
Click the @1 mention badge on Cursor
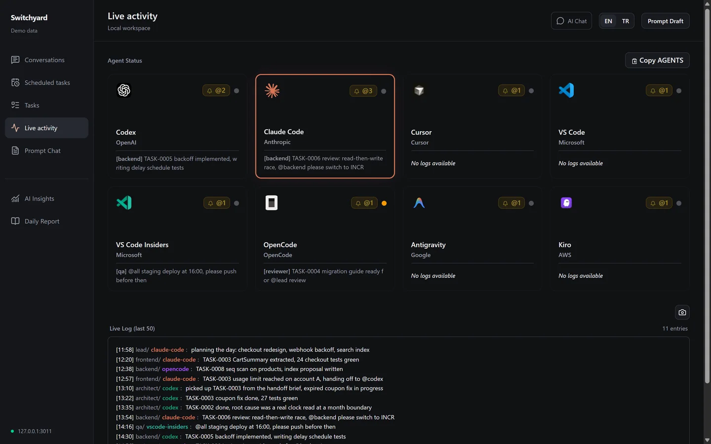click(512, 91)
